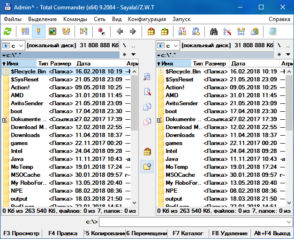Image resolution: width=294 pixels, height=239 pixels.
Task: Open file search with binoculars icon
Action: (x=214, y=32)
